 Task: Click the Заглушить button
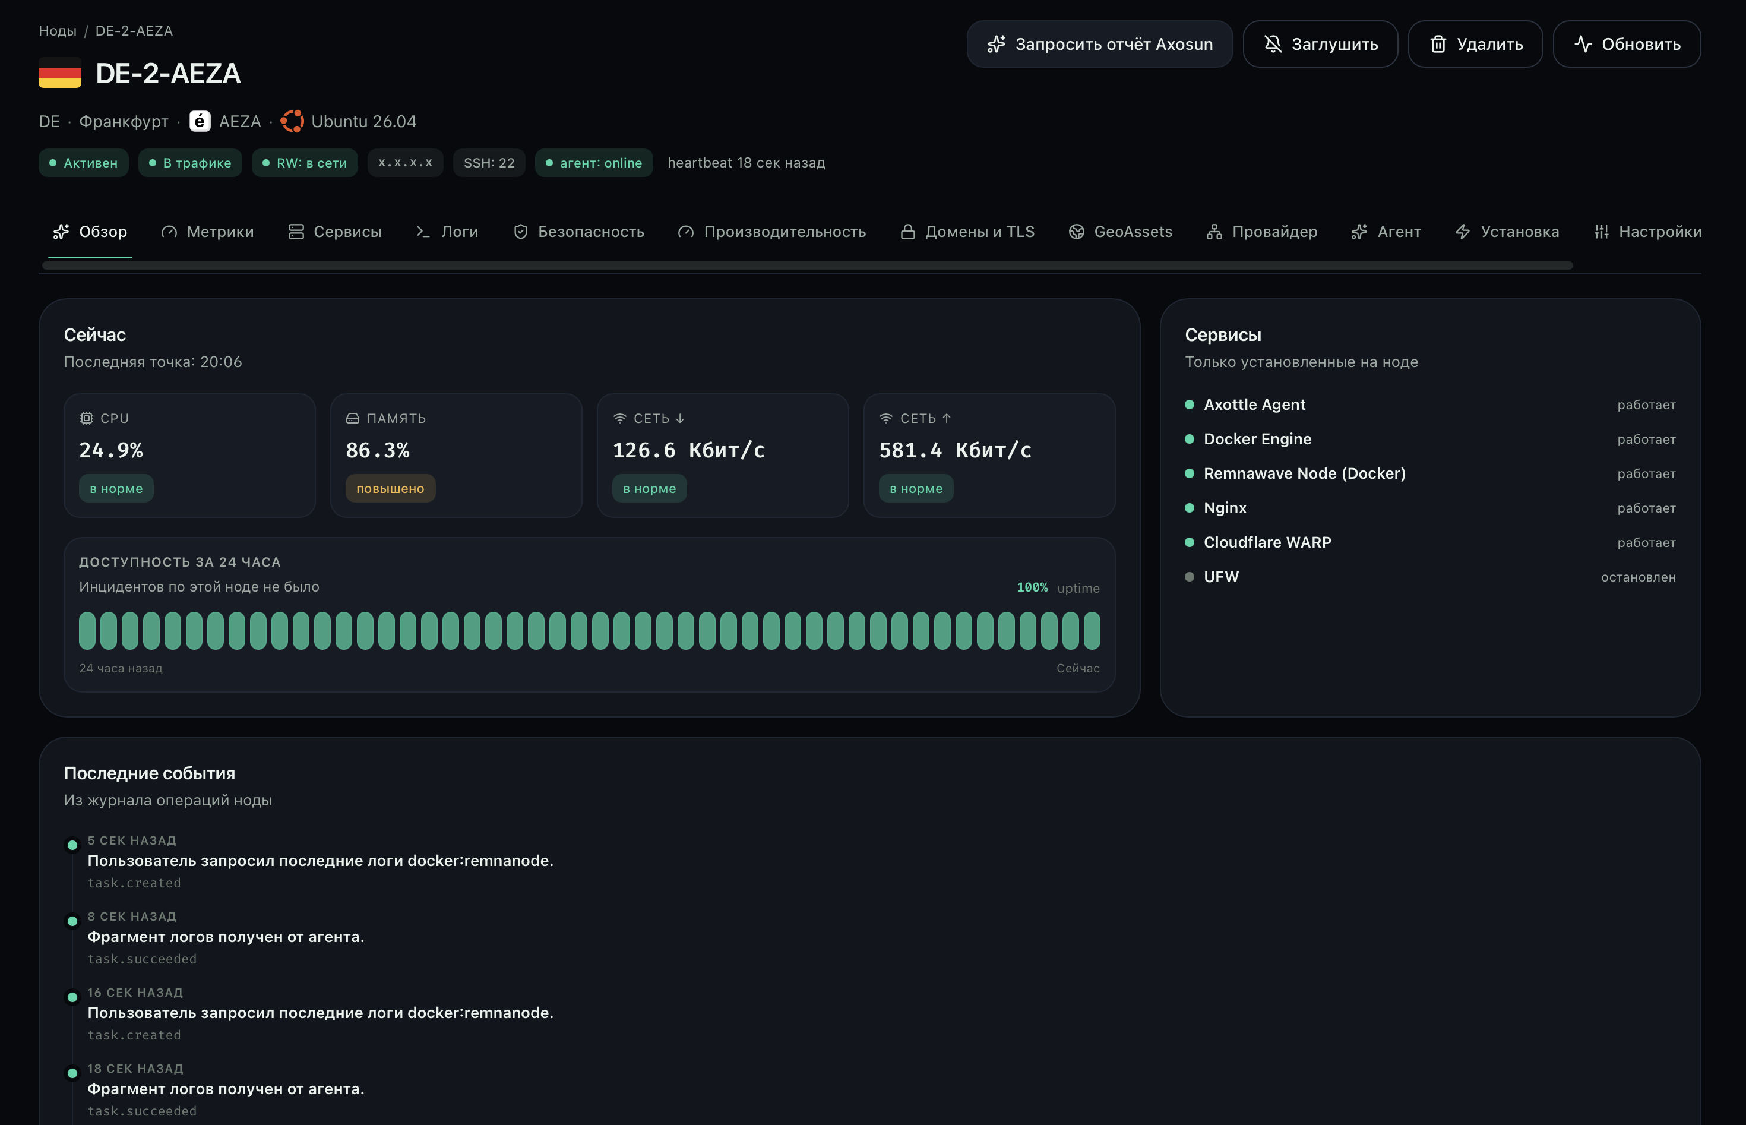[1320, 45]
